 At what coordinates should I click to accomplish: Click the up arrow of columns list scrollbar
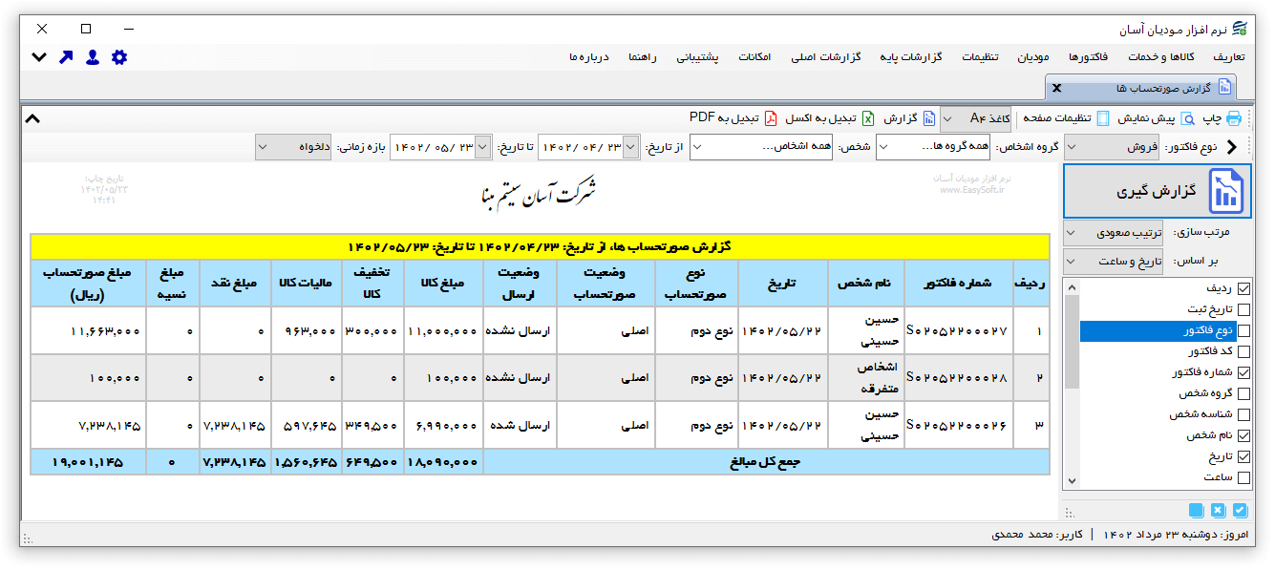click(x=1072, y=286)
